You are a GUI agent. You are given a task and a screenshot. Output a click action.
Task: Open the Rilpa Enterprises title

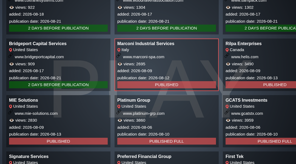(244, 44)
